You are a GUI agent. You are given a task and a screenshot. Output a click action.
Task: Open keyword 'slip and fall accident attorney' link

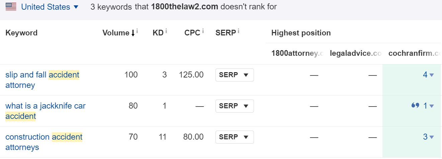click(42, 80)
